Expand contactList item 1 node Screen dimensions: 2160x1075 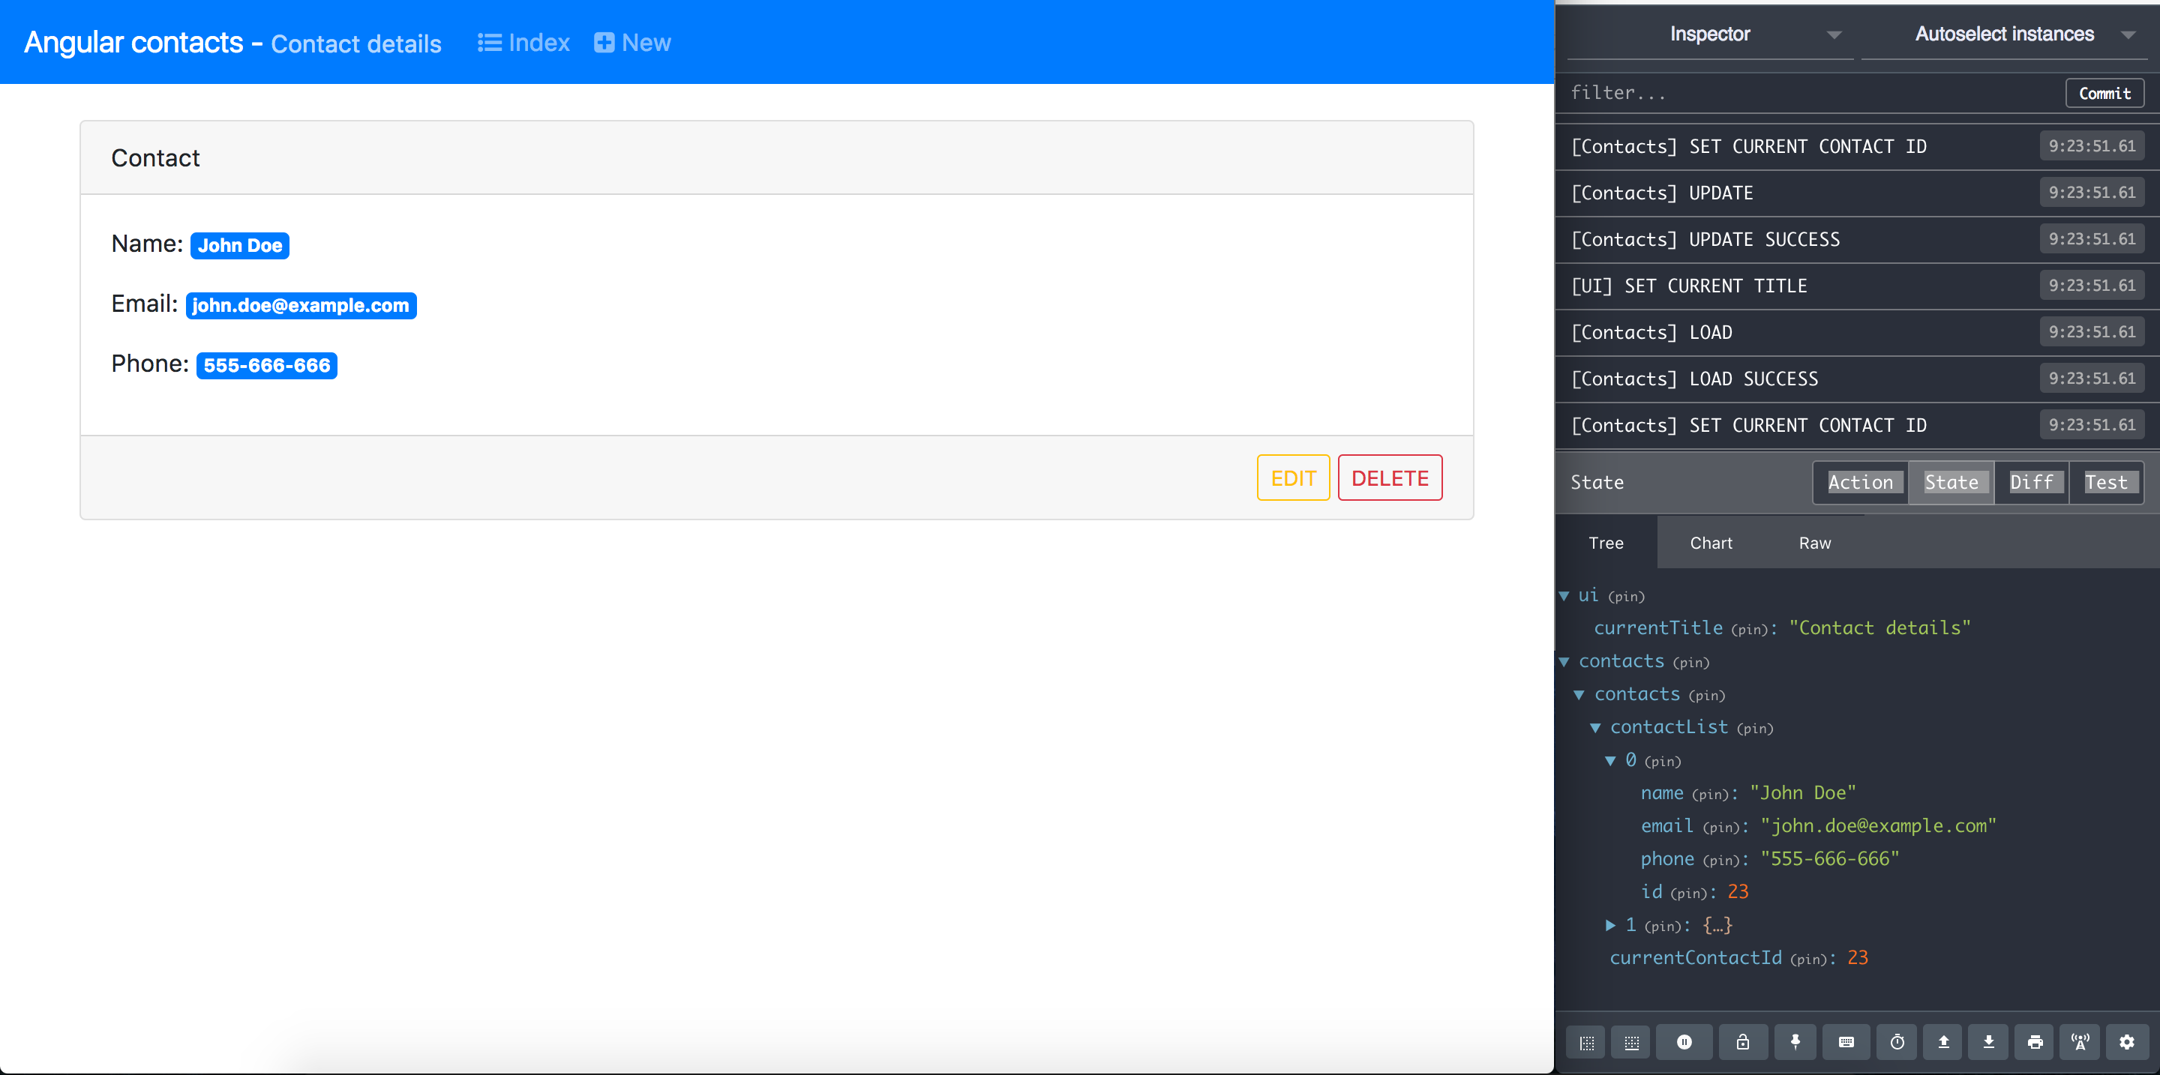pos(1610,925)
